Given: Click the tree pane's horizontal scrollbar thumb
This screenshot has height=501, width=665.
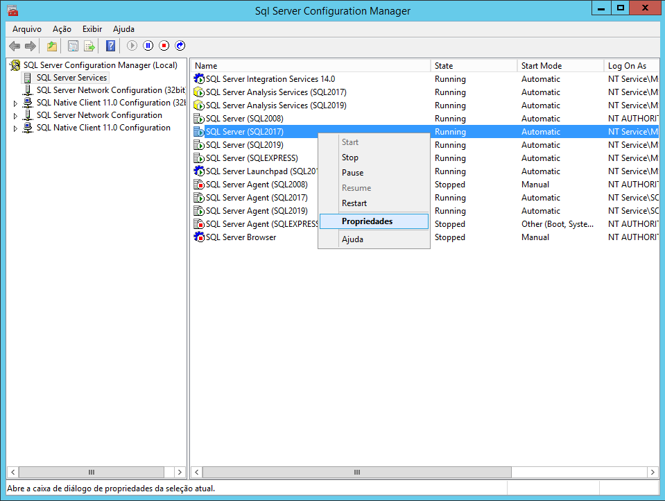Looking at the screenshot, I should click(91, 472).
